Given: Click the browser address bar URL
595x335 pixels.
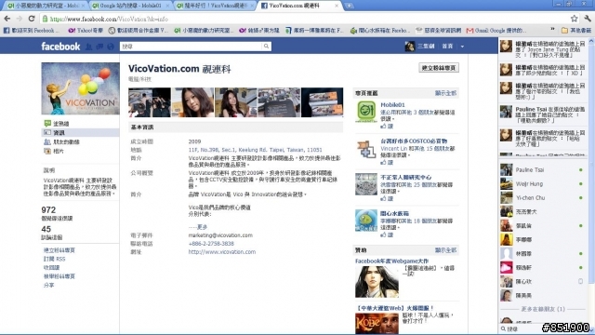Looking at the screenshot, I should coord(110,19).
